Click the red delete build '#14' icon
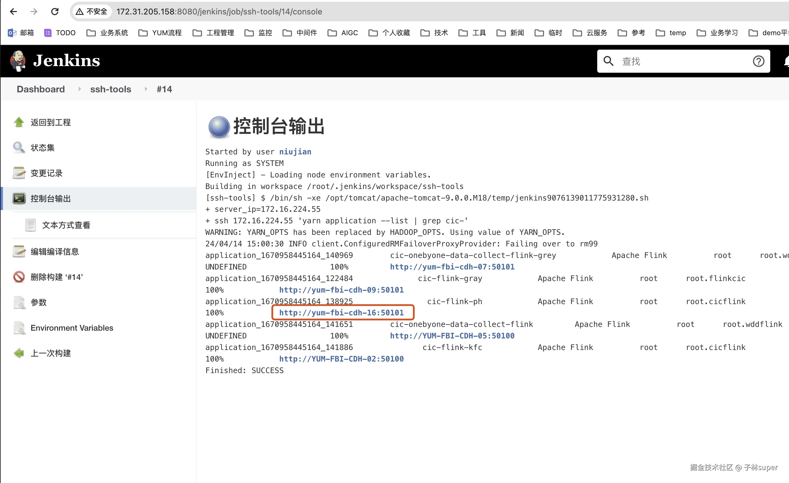Image resolution: width=789 pixels, height=483 pixels. pos(19,277)
